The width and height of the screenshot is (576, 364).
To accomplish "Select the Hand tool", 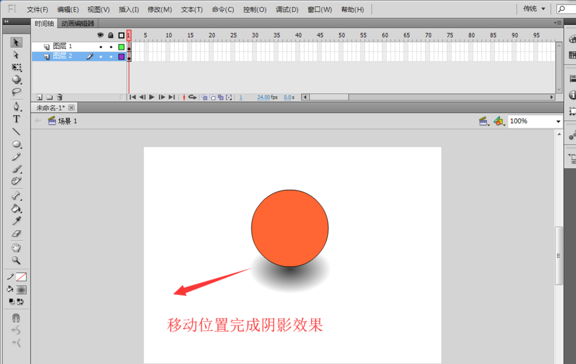I will point(16,248).
